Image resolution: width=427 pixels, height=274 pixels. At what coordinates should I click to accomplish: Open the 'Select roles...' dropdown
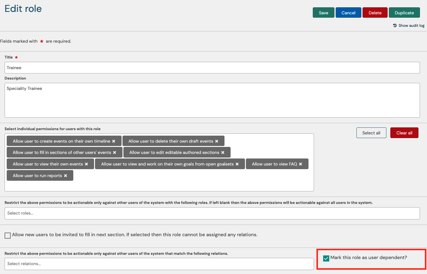tap(212, 213)
